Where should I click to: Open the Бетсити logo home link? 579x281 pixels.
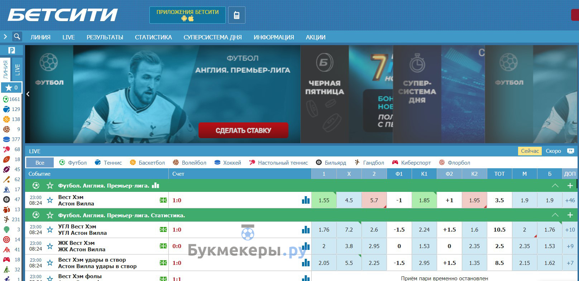pyautogui.click(x=62, y=15)
